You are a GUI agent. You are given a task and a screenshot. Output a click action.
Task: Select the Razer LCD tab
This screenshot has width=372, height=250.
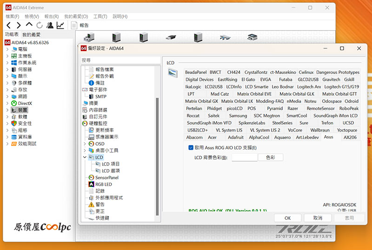(x=292, y=108)
